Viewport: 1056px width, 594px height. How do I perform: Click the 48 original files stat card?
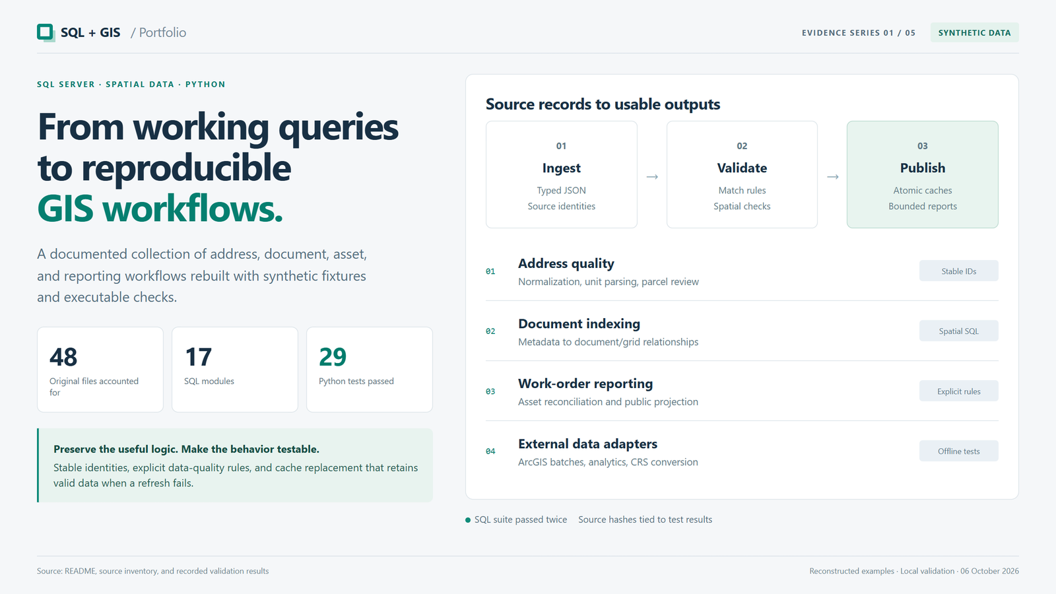click(100, 370)
